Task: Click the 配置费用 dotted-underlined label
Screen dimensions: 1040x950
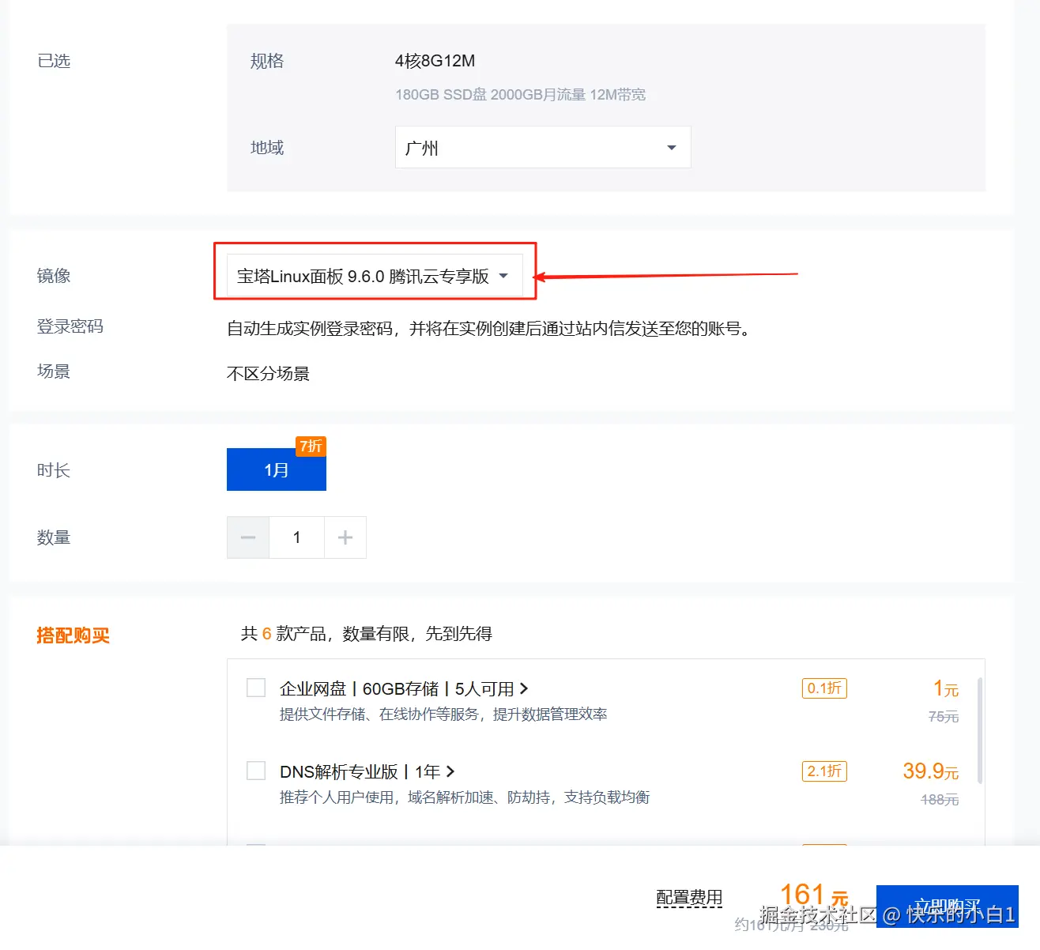Action: tap(689, 898)
